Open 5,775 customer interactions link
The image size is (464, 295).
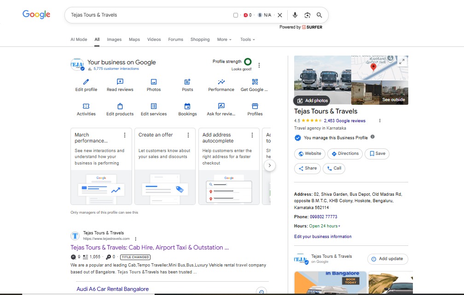click(x=116, y=68)
